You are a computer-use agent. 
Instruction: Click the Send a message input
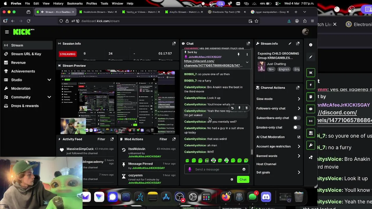[x=217, y=169]
